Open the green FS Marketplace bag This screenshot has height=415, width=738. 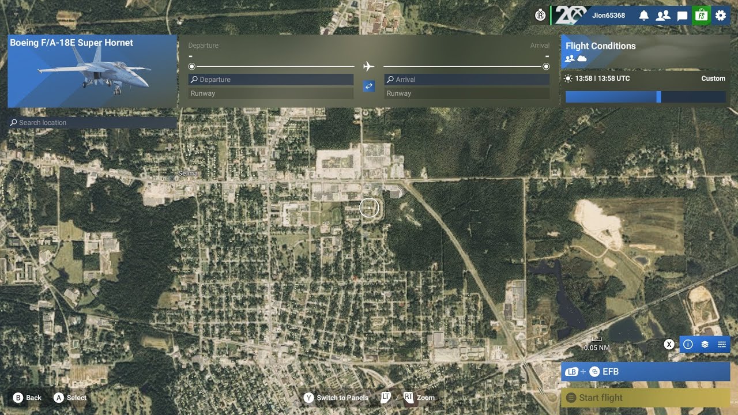(701, 16)
